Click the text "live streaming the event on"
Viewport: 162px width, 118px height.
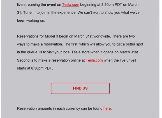pyautogui.click(x=39, y=5)
